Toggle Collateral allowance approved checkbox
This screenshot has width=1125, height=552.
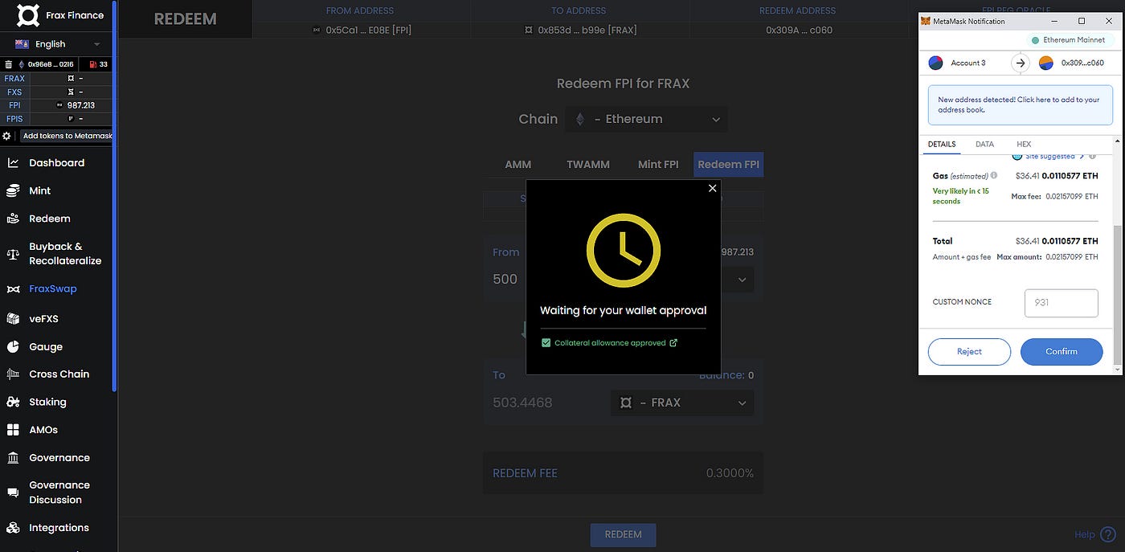(x=546, y=343)
